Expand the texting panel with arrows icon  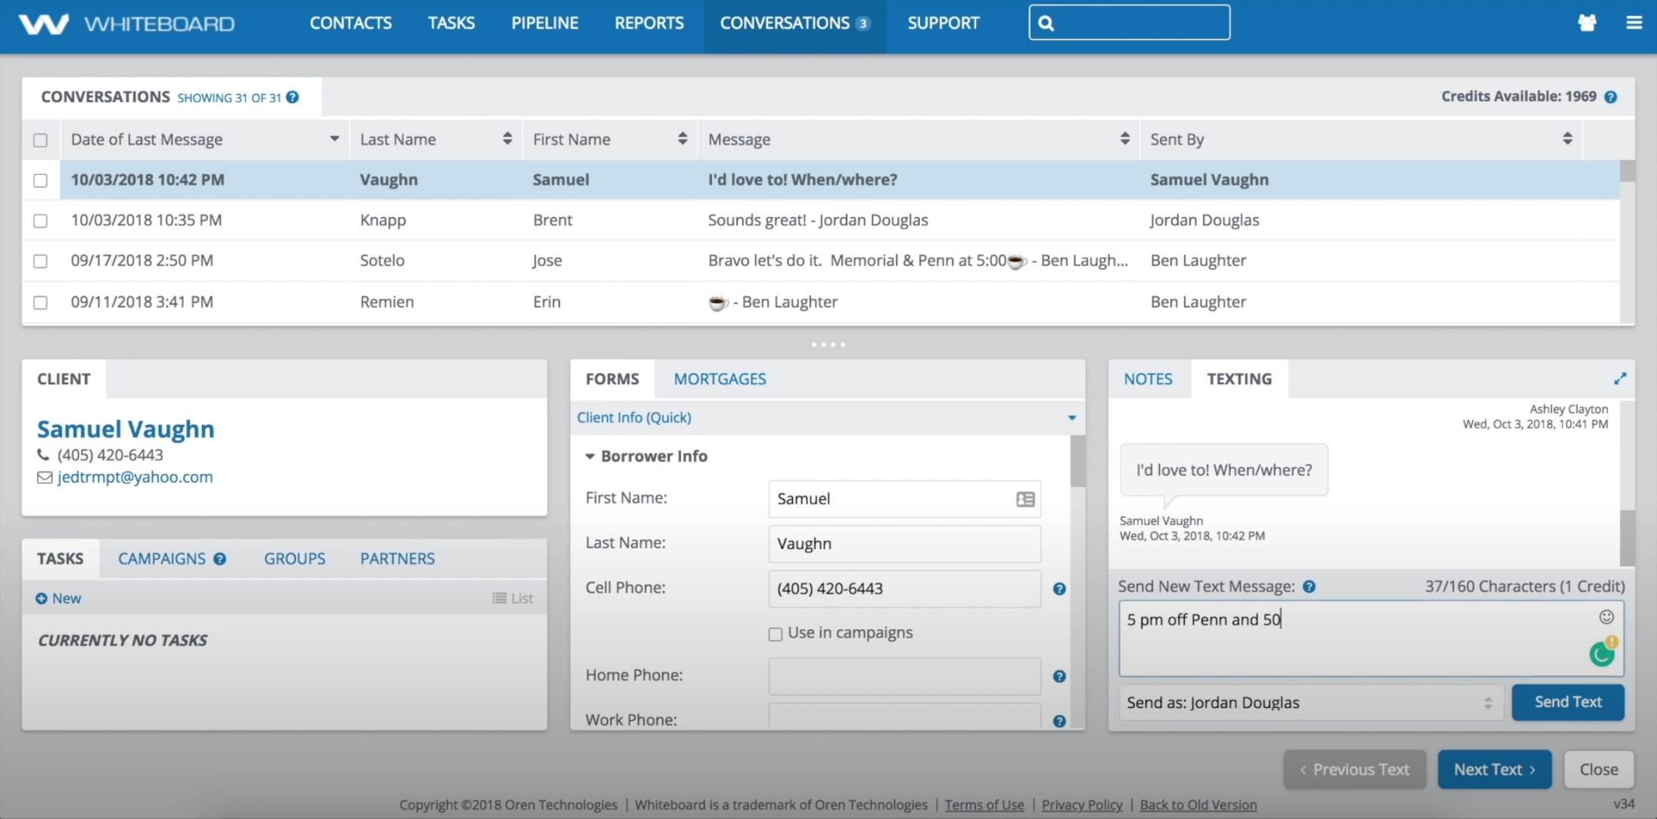pyautogui.click(x=1620, y=379)
